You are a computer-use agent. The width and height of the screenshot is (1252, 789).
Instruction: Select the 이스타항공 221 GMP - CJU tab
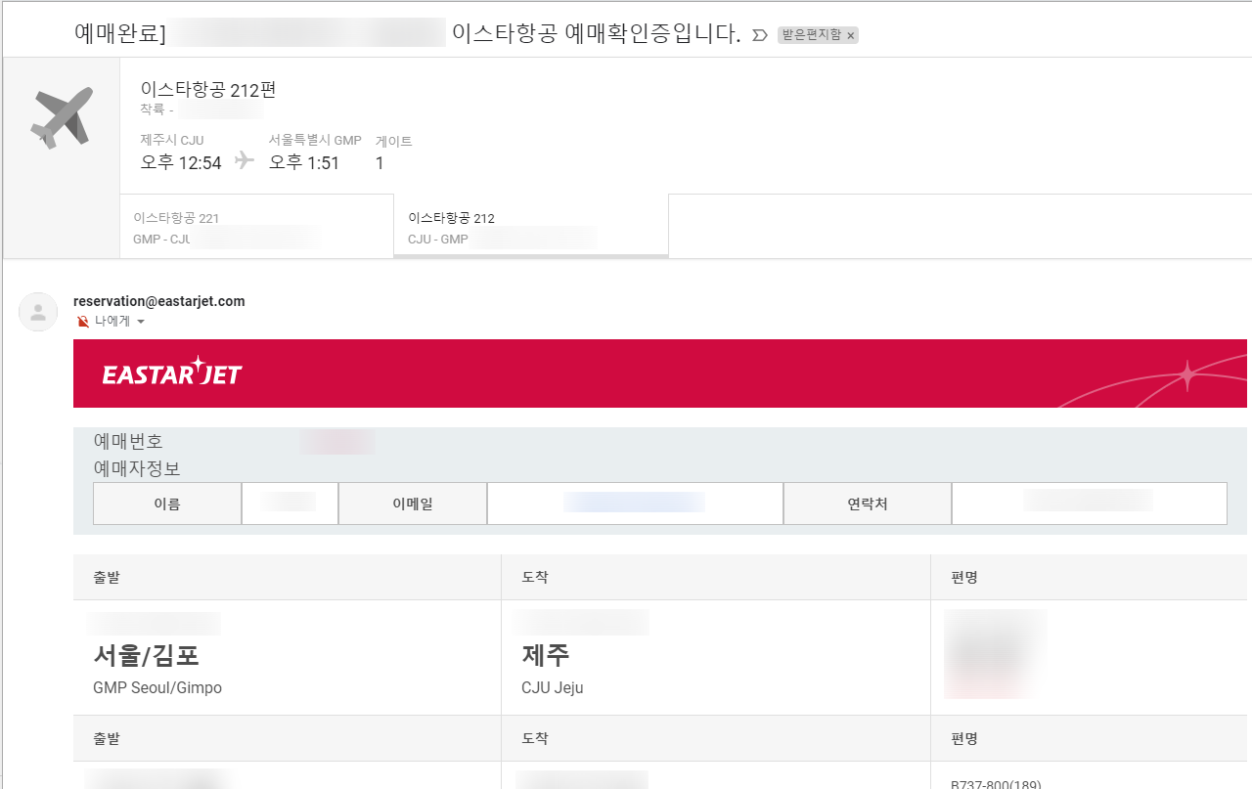click(x=256, y=227)
